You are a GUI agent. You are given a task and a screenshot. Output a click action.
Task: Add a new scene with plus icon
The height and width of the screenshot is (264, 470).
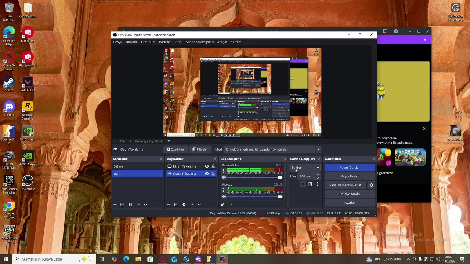click(115, 205)
